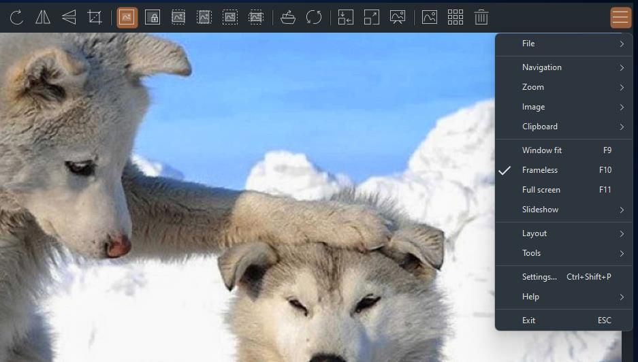Enable Scale to fit zoom mode

click(x=230, y=18)
